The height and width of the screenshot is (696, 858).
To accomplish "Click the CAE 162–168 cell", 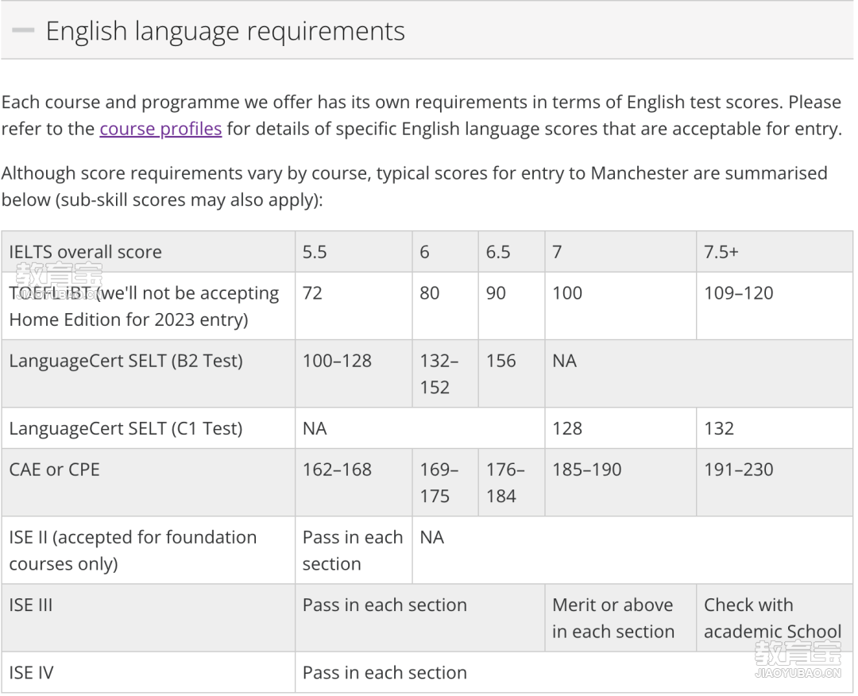I will pyautogui.click(x=354, y=482).
